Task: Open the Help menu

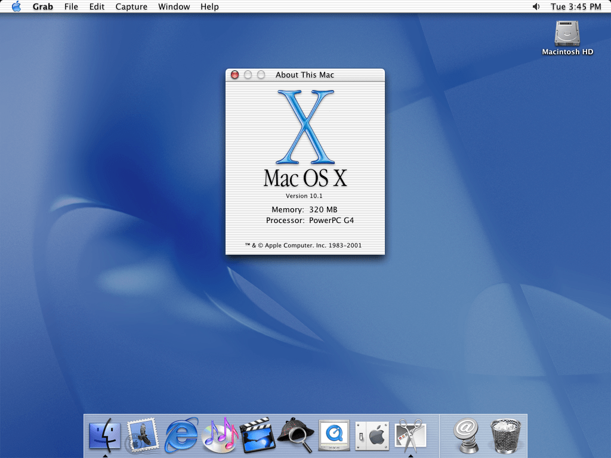Action: click(x=209, y=7)
